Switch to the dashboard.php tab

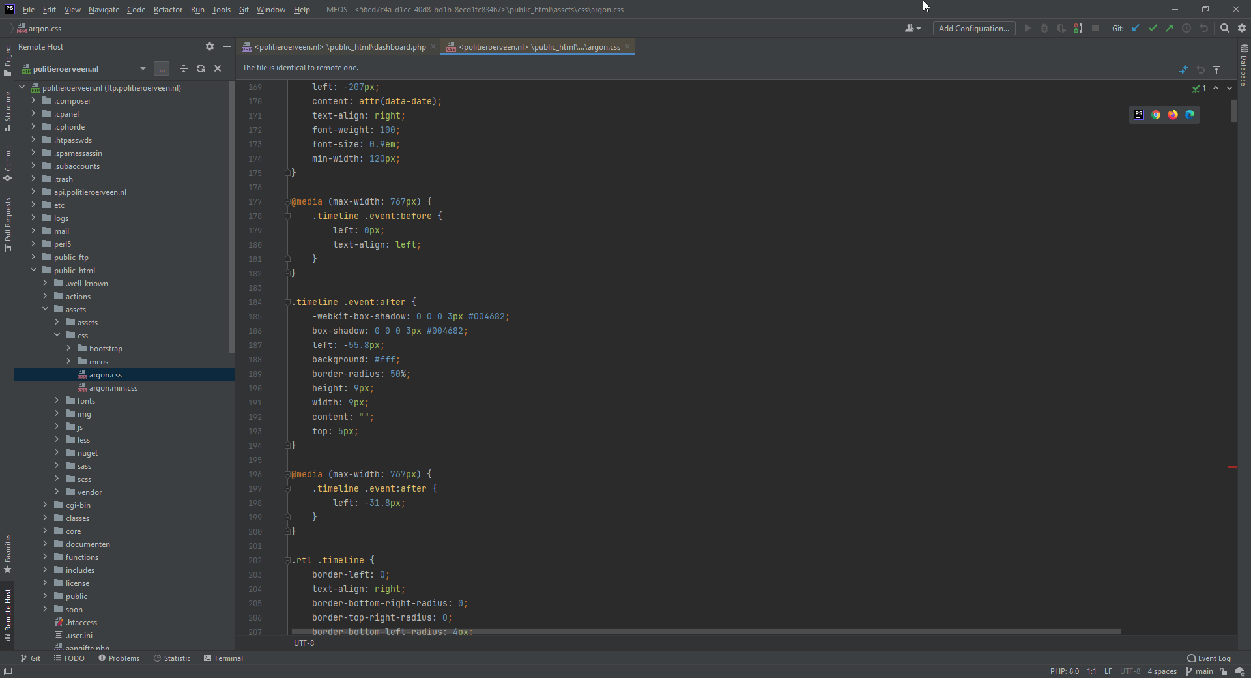coord(339,47)
